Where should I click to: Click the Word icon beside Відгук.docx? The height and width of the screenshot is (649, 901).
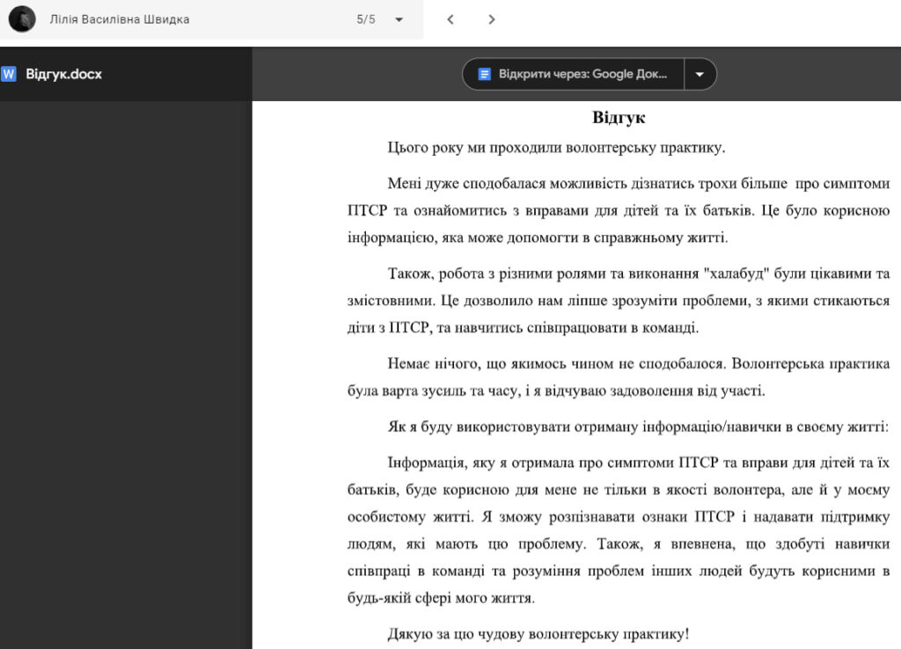[9, 74]
